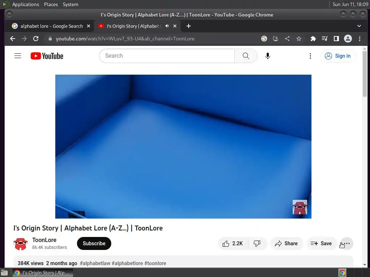Open media controls in Chrome toolbar

(325, 39)
